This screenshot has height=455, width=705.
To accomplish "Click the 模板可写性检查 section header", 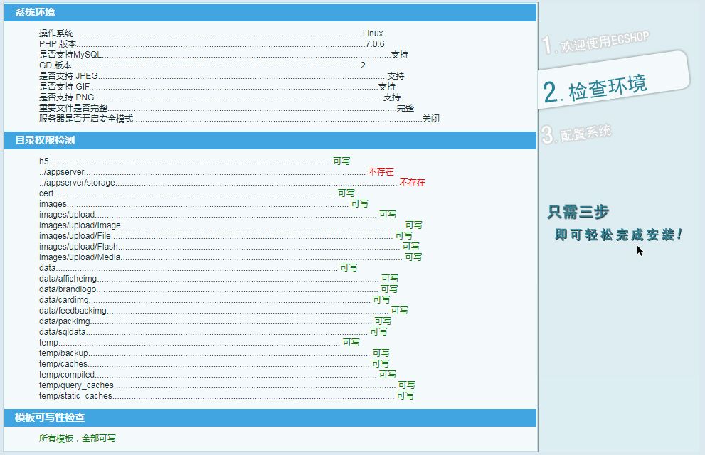I will [50, 417].
